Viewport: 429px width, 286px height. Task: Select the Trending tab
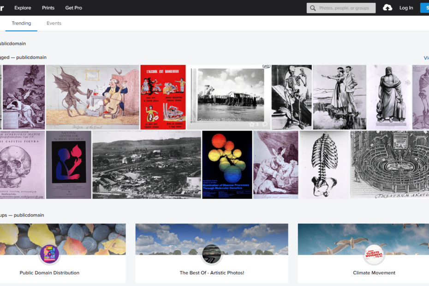pos(21,23)
